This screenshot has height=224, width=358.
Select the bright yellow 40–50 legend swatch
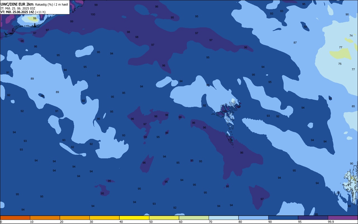click(x=134, y=218)
